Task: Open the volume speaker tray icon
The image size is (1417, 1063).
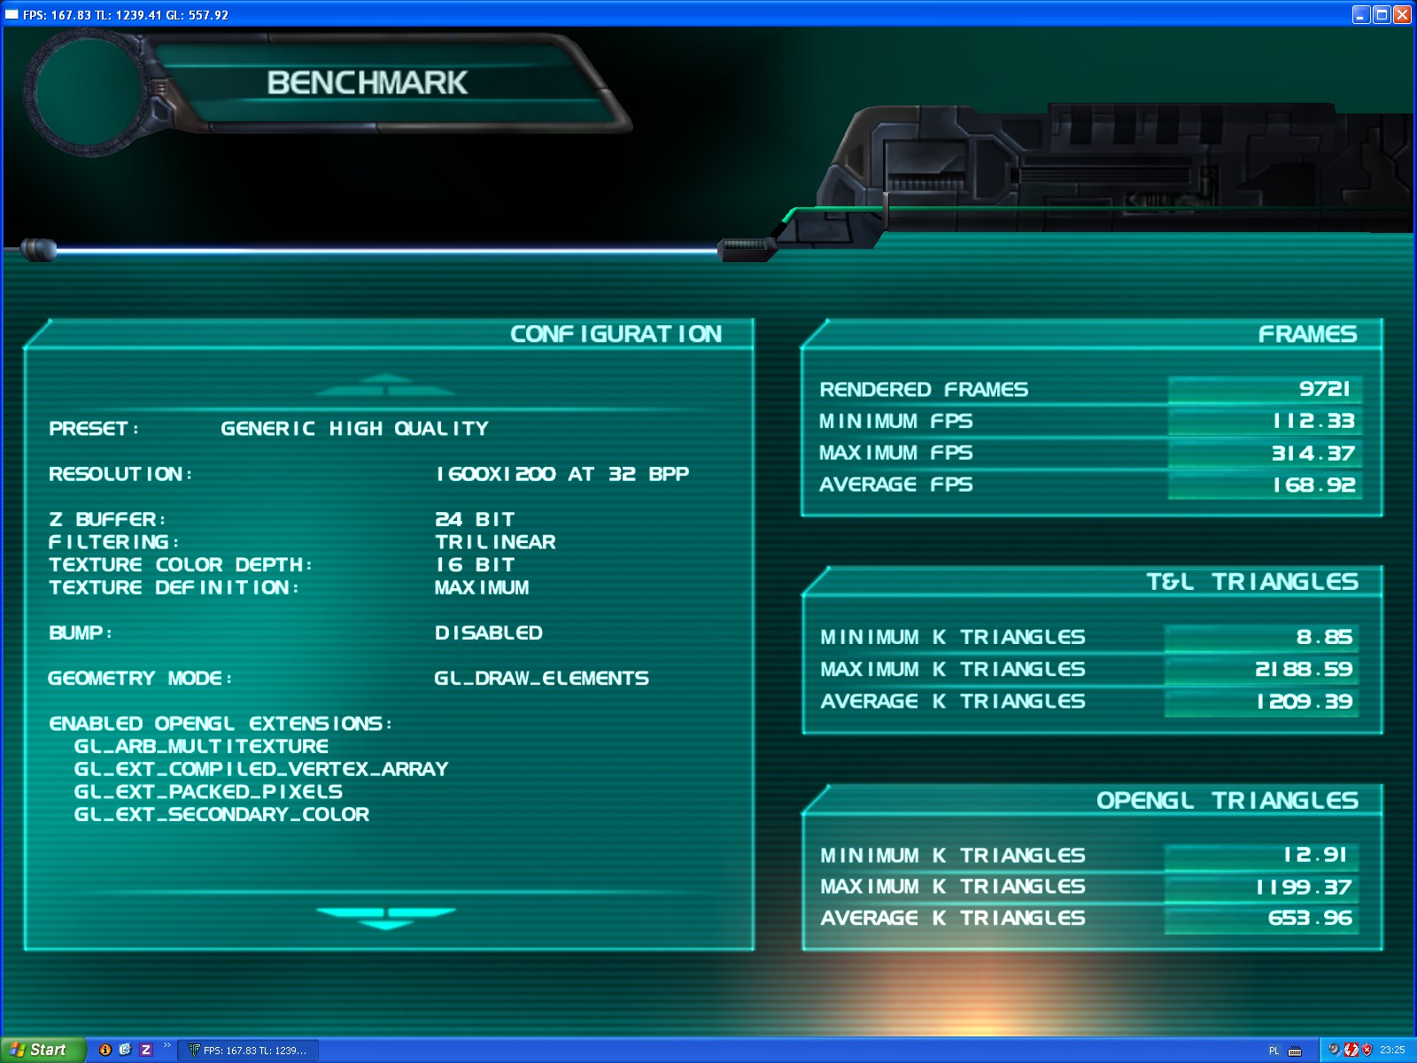Action: click(x=1335, y=1050)
